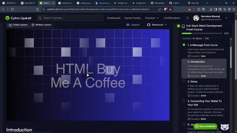Close the active Video tab
Image resolution: width=237 pixels, height=133 pixels.
pyautogui.click(x=53, y=3)
